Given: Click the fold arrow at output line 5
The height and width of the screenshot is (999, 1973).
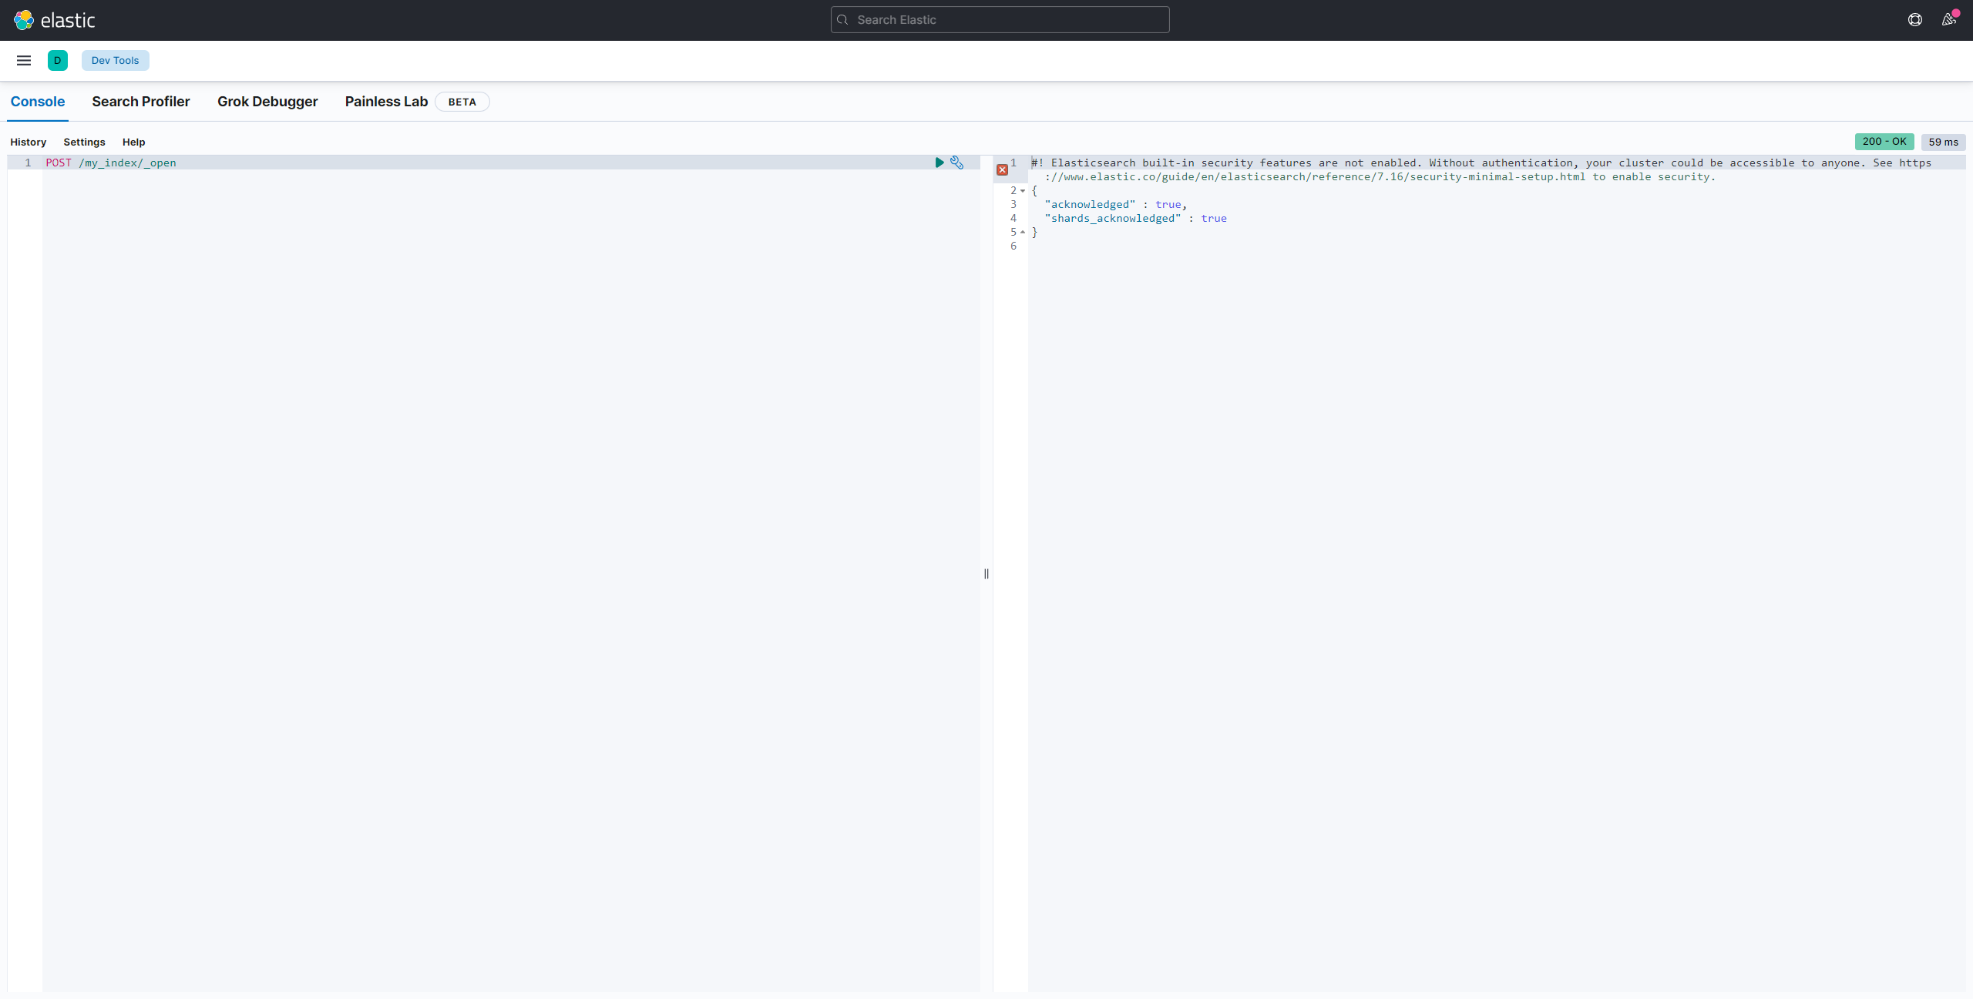Looking at the screenshot, I should [x=1023, y=232].
